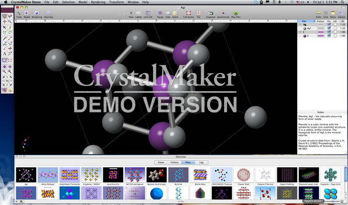Open the Range toolbar icon

160,14
